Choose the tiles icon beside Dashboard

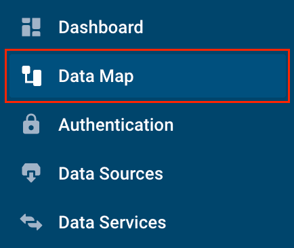click(31, 27)
